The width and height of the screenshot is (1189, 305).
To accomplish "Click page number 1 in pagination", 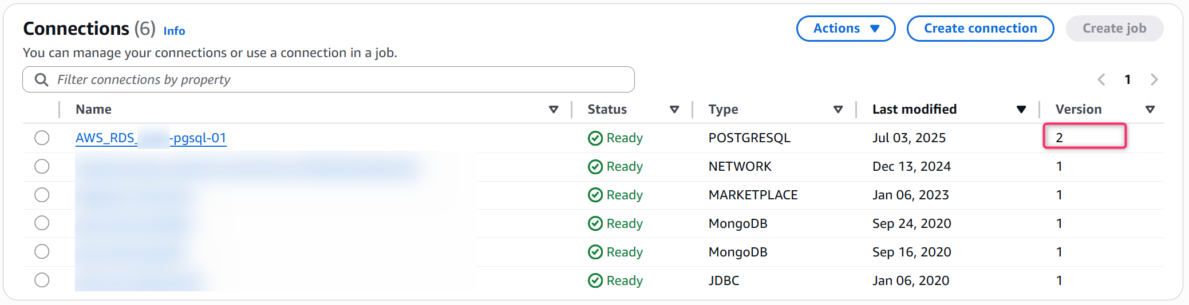I will tap(1127, 79).
